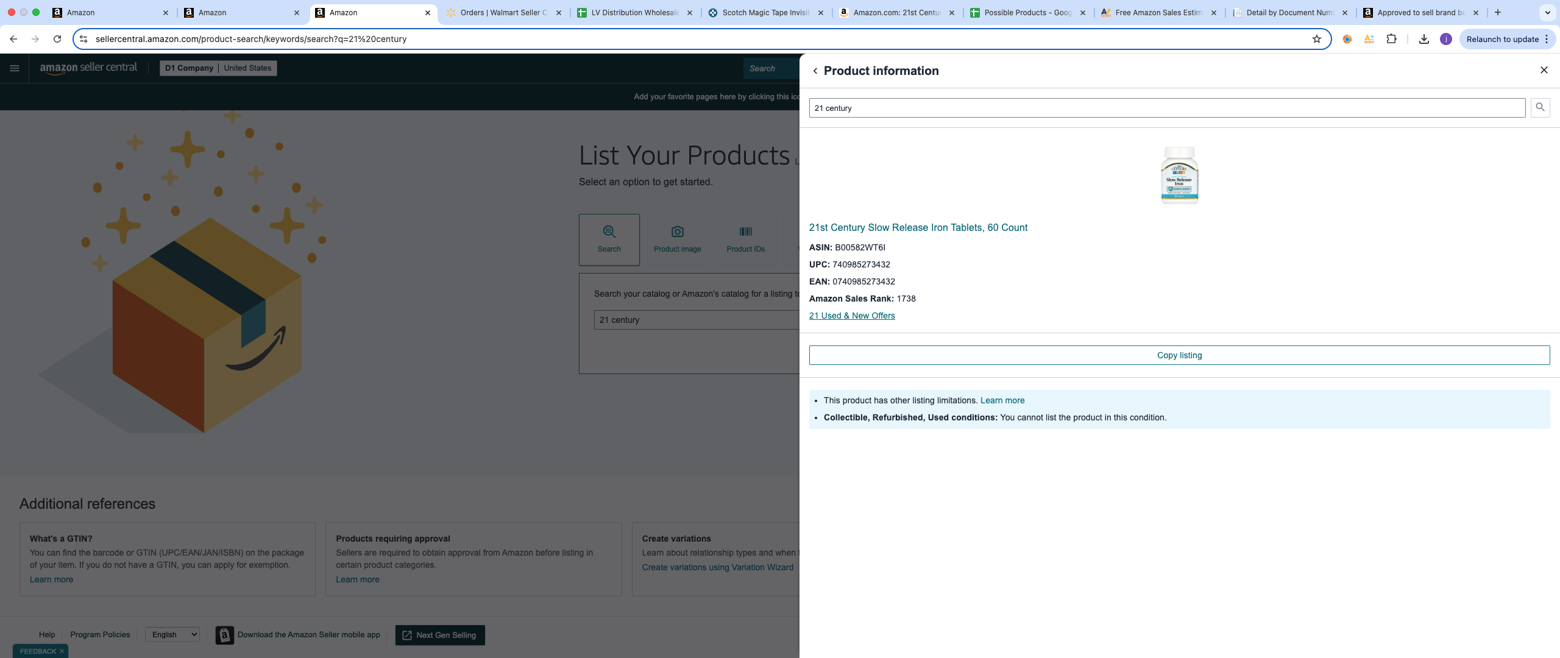Viewport: 1560px width, 658px height.
Task: Close the Orders Walmart Seller tab
Action: point(559,12)
